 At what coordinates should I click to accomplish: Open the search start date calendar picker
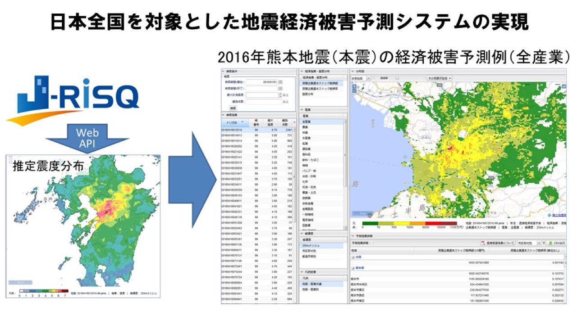280,82
